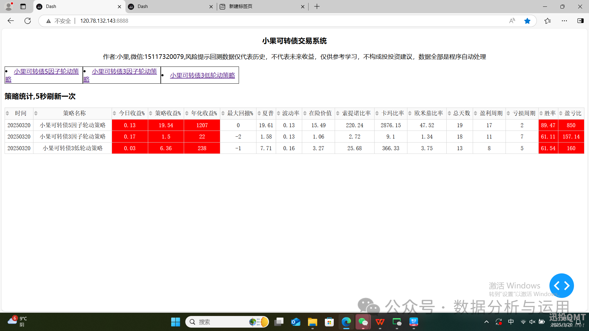Open Microsoft Store from the taskbar
Viewport: 589px width, 331px height.
(329, 322)
